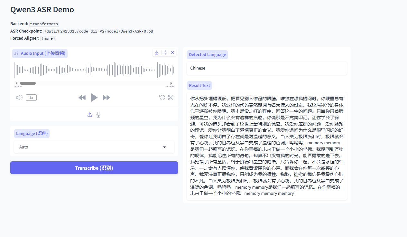Click the Qwen3 ASR Demo heading
The image size is (407, 237).
click(42, 10)
